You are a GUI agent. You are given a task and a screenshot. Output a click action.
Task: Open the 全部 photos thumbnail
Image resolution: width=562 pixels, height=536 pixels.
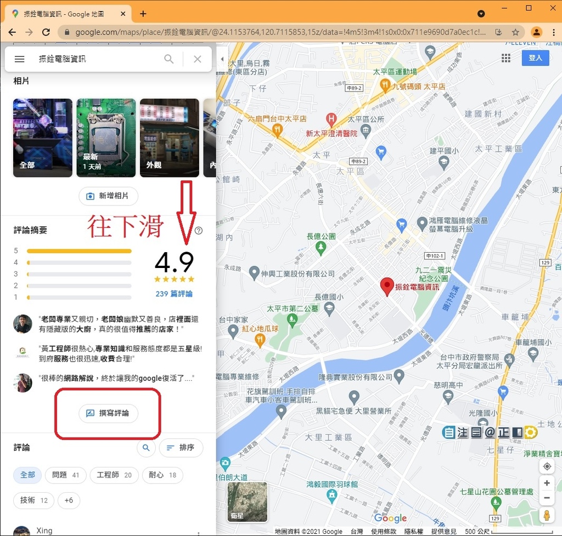click(x=43, y=138)
